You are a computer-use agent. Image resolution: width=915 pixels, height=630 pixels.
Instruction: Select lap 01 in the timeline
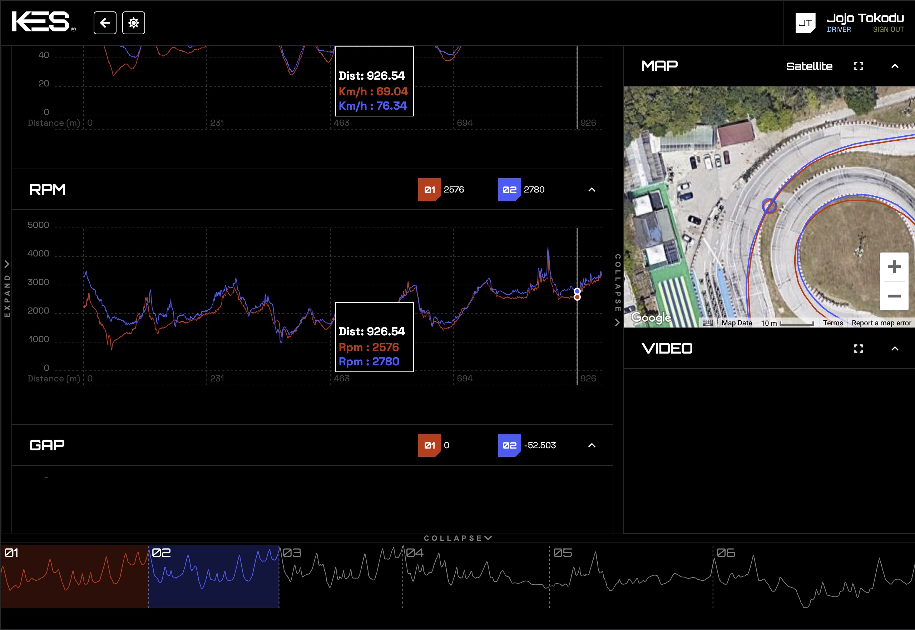pyautogui.click(x=74, y=576)
